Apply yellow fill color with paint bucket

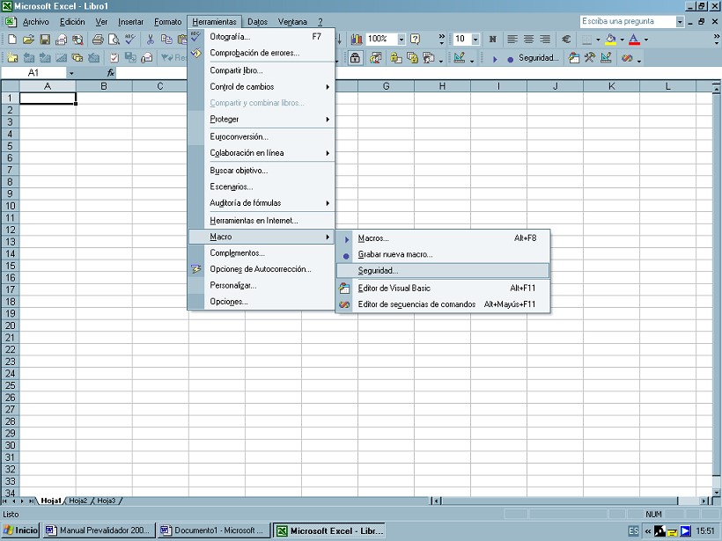point(611,40)
